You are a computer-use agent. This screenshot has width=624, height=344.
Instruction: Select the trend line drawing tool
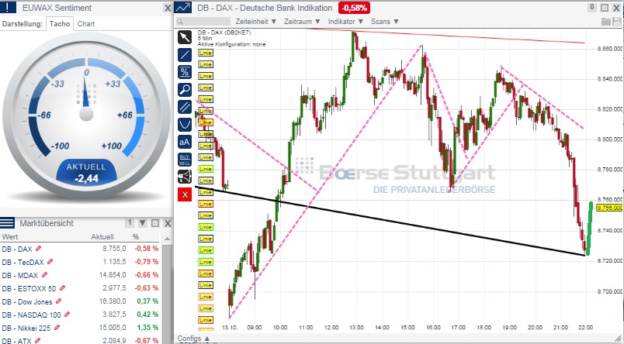tap(184, 55)
